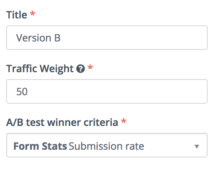Open the A/B test winner criteria dropdown
Image resolution: width=220 pixels, height=172 pixels.
click(x=107, y=145)
